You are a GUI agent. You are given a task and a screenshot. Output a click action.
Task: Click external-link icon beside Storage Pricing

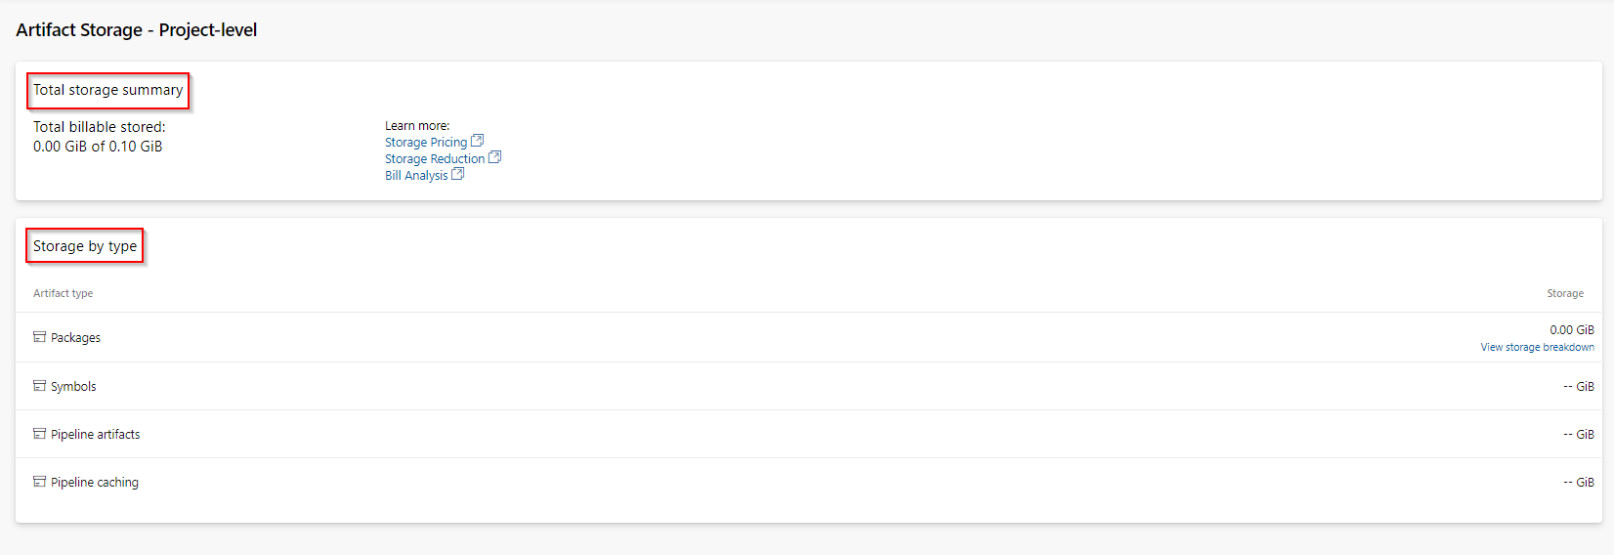(x=477, y=141)
